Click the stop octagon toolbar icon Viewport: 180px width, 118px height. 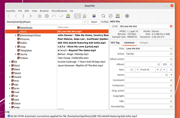click(127, 16)
